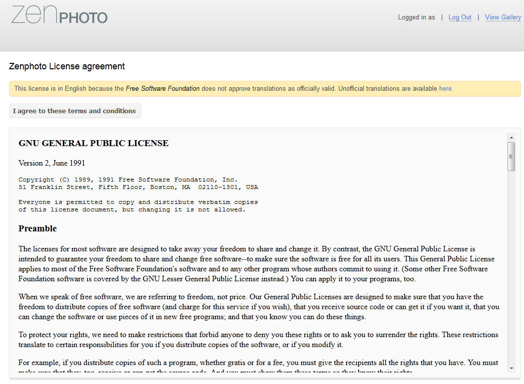Click the '51 Franklin Street' address line
This screenshot has width=524, height=384.
[x=138, y=187]
